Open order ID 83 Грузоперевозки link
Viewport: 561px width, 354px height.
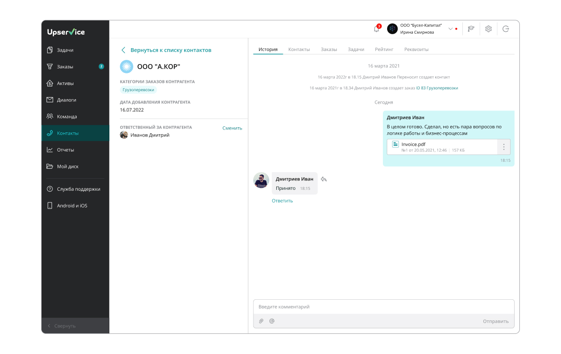[x=437, y=88]
